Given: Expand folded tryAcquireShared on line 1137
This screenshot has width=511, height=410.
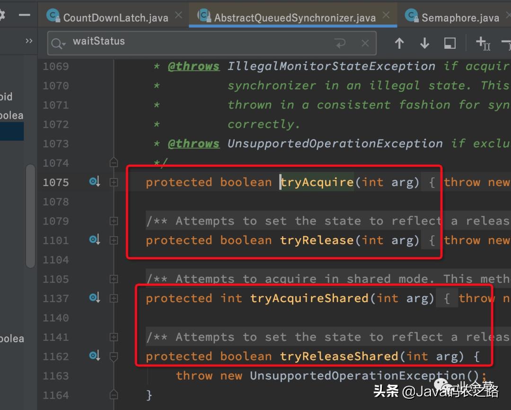Looking at the screenshot, I should pos(114,298).
